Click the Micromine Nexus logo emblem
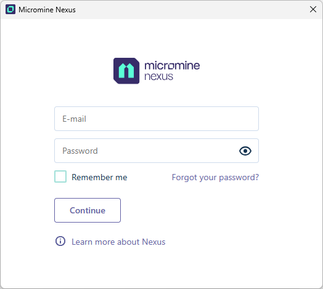323x289 pixels. (126, 71)
